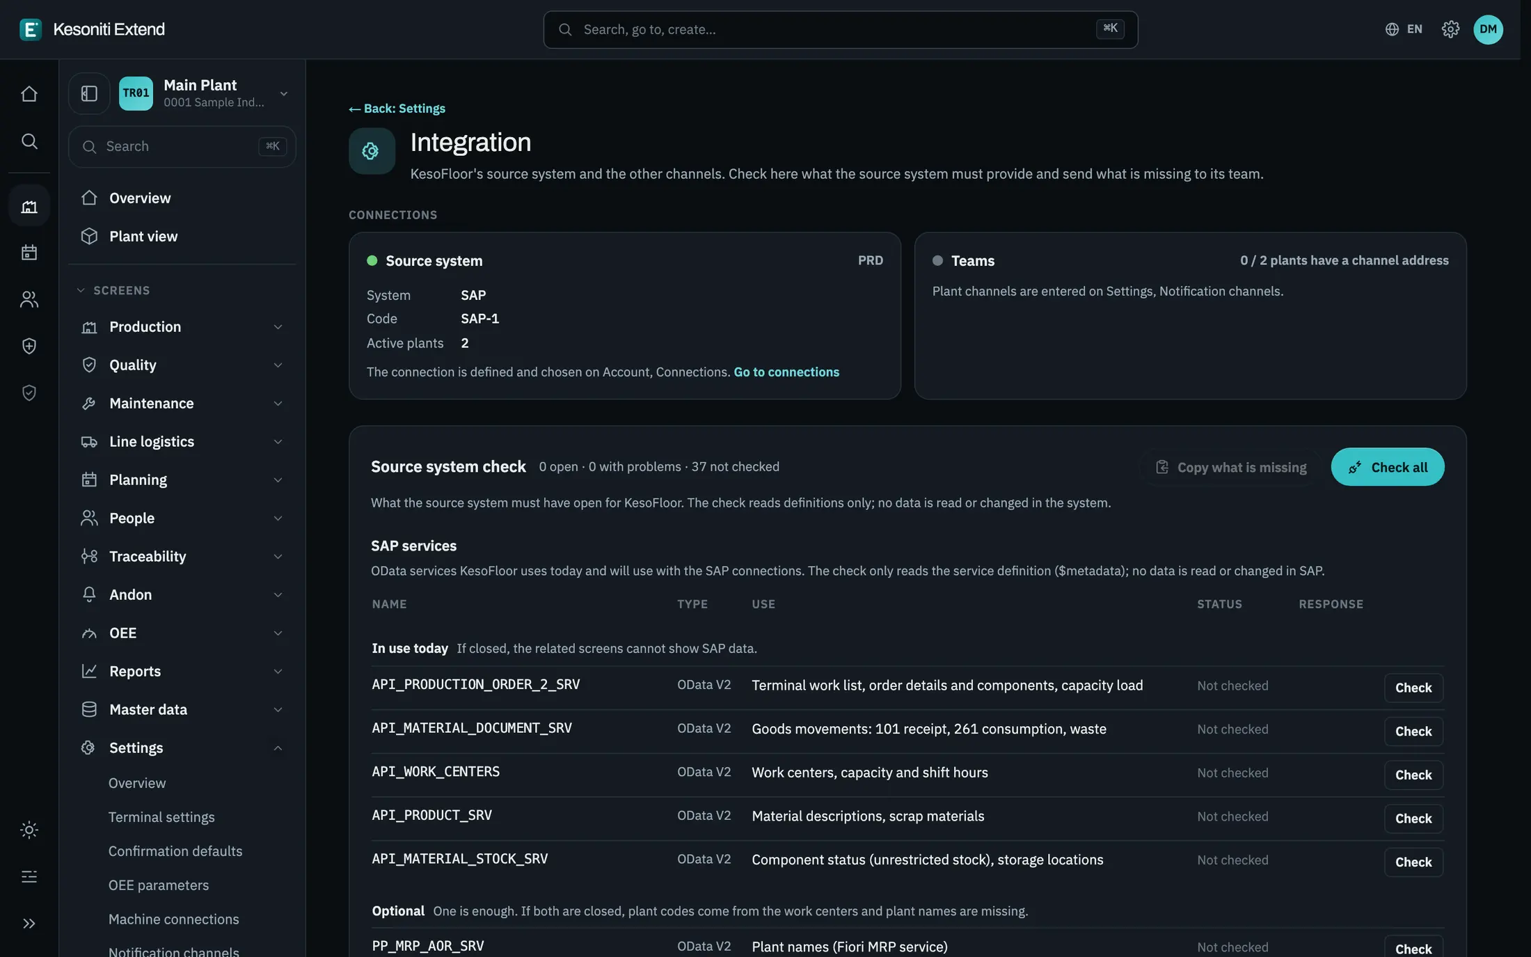Check the API_WORK_CENTERS service

[1413, 775]
